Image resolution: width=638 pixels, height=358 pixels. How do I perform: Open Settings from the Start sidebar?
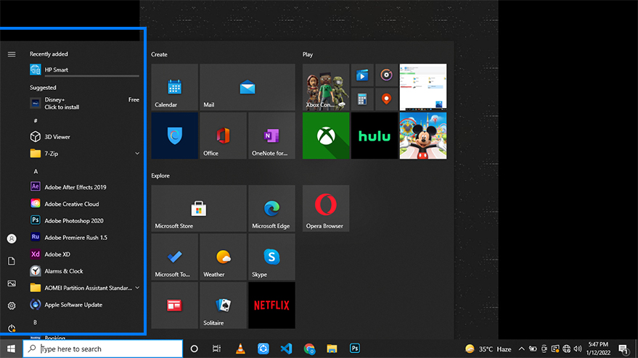pos(12,306)
